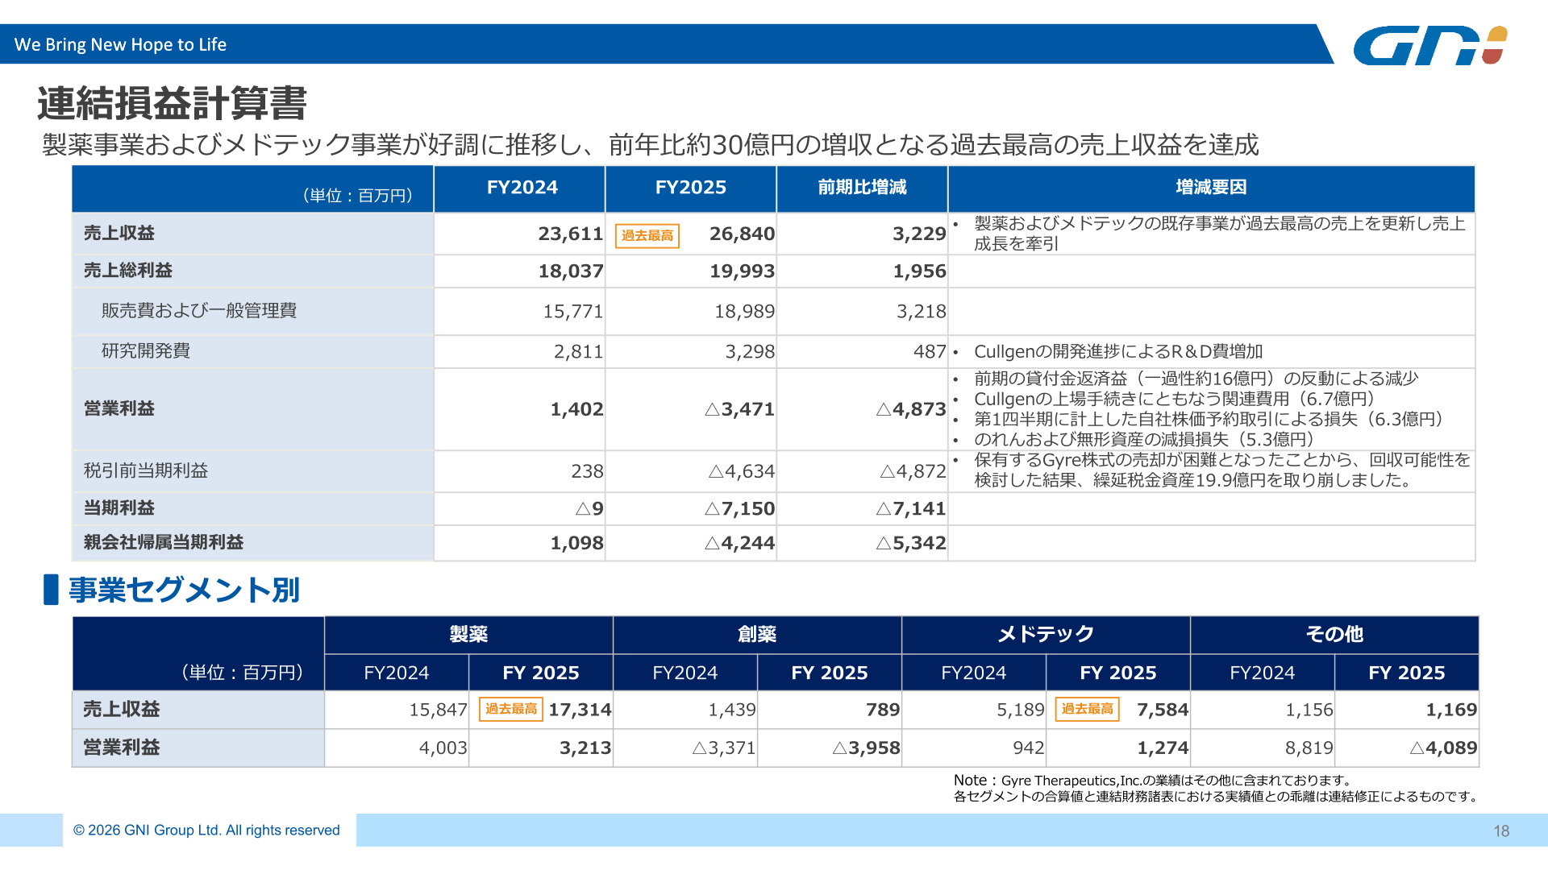1548x870 pixels.
Task: Click the pre-tax loss value △4,634
Action: tap(742, 471)
